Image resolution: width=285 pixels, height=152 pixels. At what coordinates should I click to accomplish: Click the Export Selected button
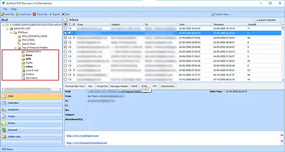(x=265, y=20)
